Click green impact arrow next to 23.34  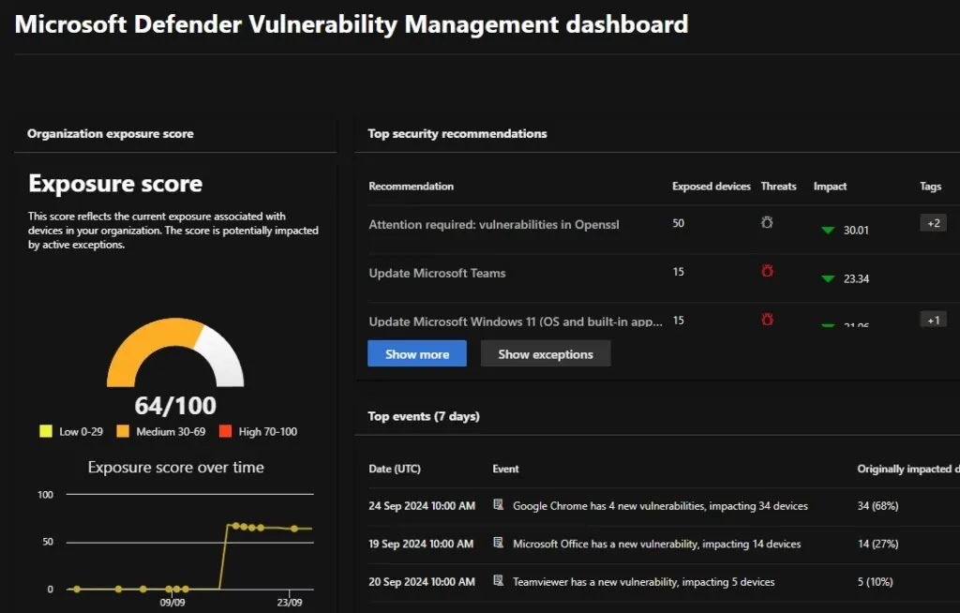click(x=828, y=278)
